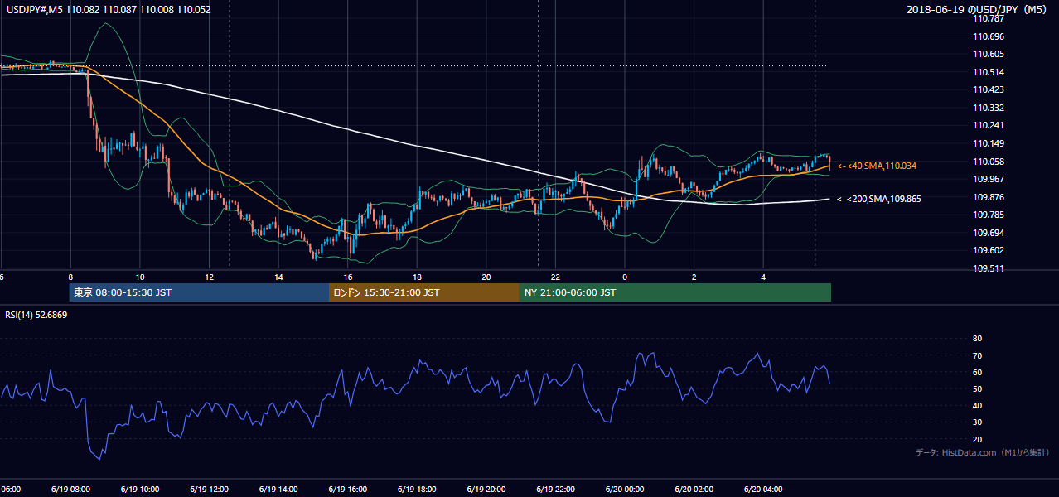Click the 109.785 price axis label
This screenshot has height=497, width=1059.
pos(989,215)
